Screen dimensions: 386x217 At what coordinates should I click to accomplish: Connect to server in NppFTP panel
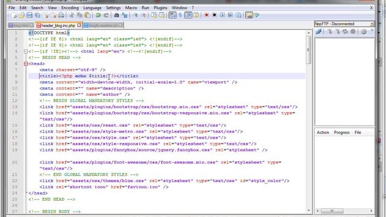click(x=318, y=31)
